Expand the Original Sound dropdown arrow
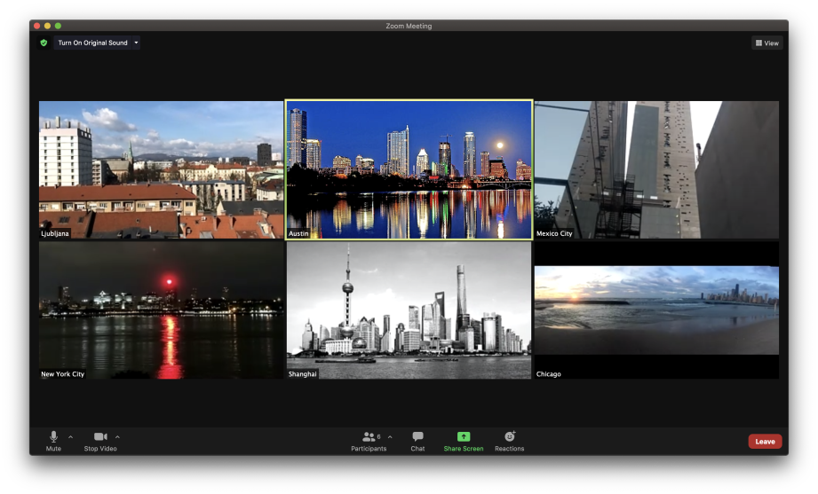 (x=136, y=43)
